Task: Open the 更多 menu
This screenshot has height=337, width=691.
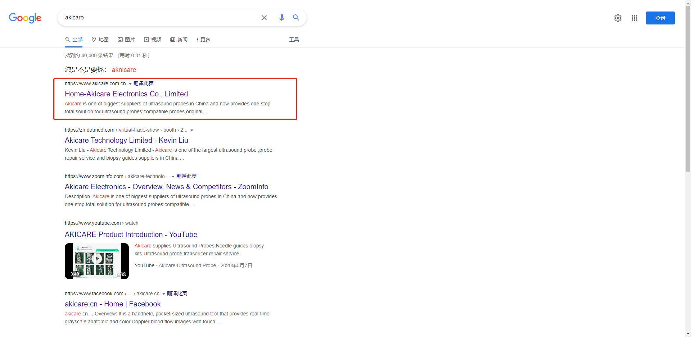Action: coord(204,40)
